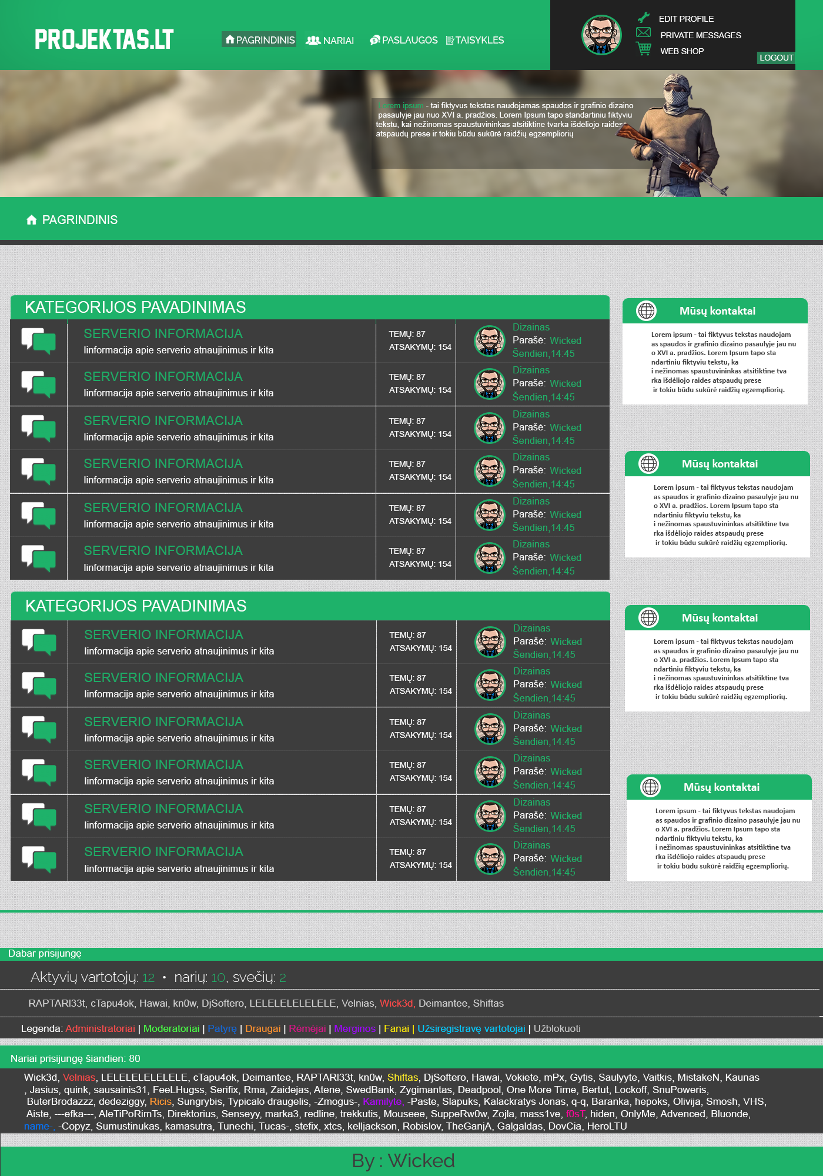823x1176 pixels.
Task: Click the PROJEKTAS.LT site logo
Action: pyautogui.click(x=104, y=39)
